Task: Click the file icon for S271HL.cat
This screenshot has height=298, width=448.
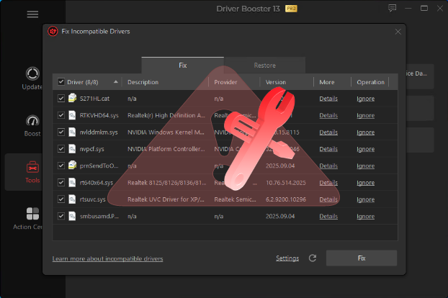Action: (72, 99)
